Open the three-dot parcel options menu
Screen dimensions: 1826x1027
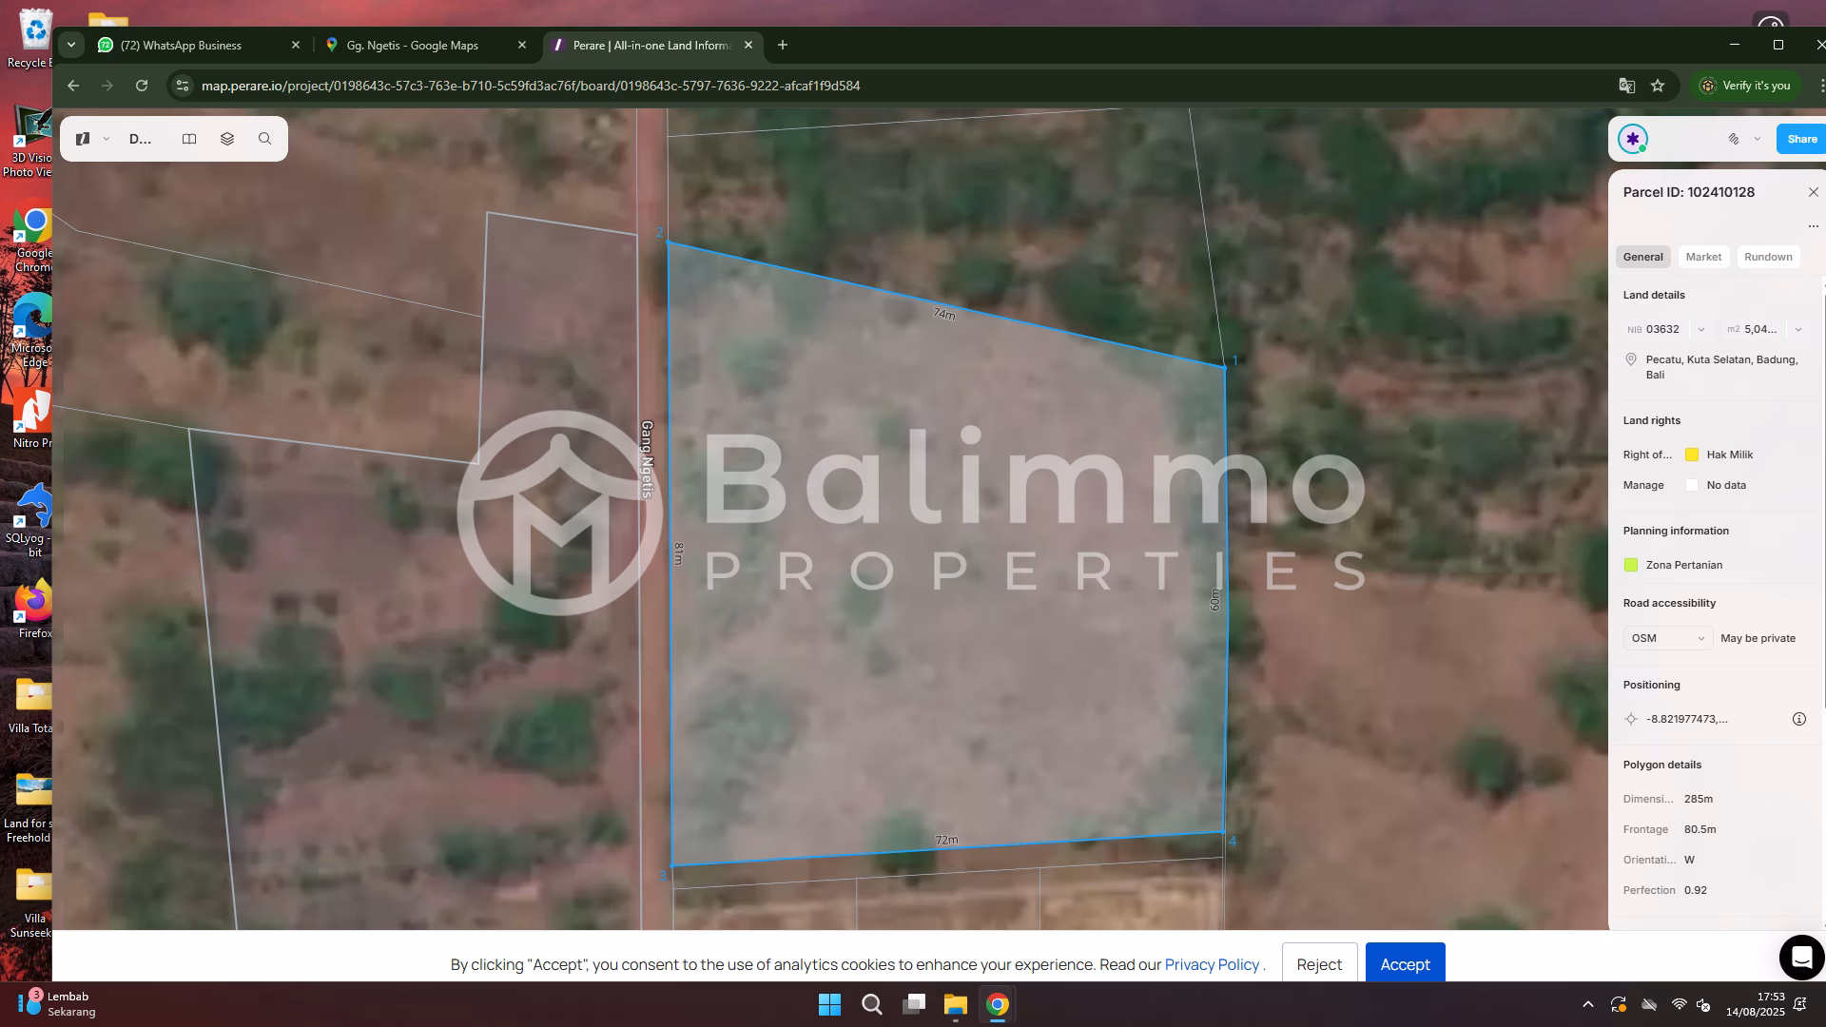(x=1813, y=226)
